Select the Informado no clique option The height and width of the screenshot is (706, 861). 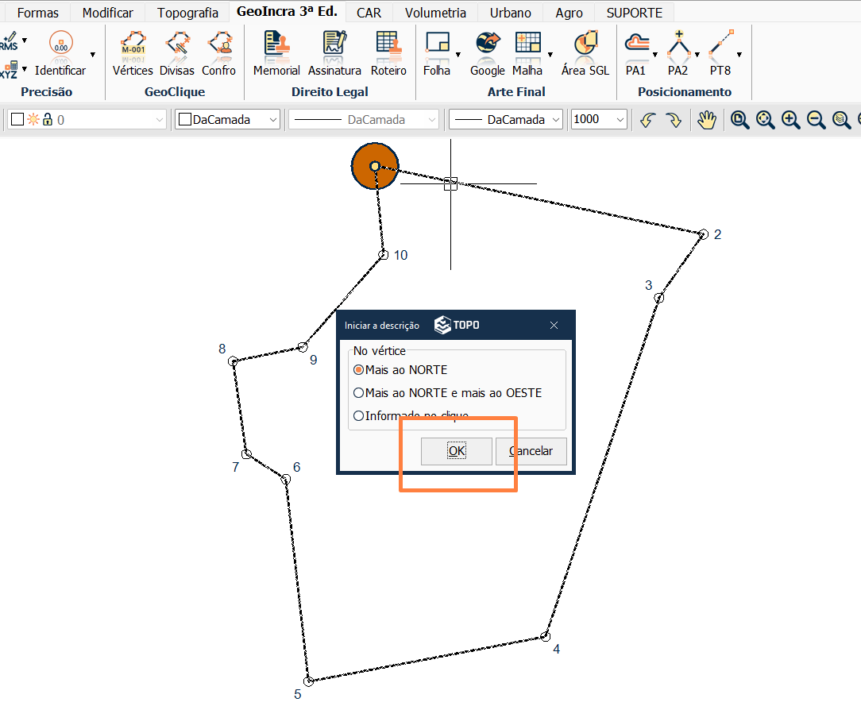tap(359, 415)
